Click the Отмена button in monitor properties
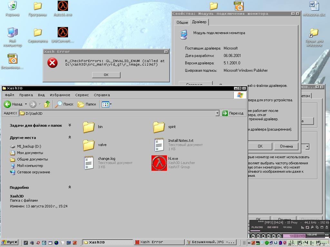This screenshot has height=247, width=330. (x=286, y=146)
